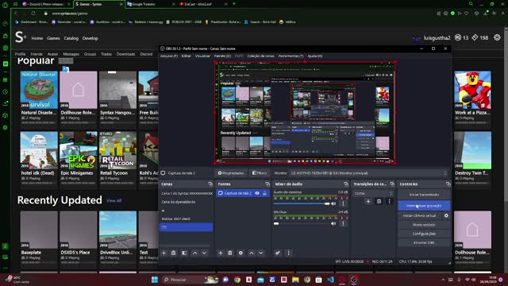Open Windows Start menu
508x286 pixels.
(155, 280)
